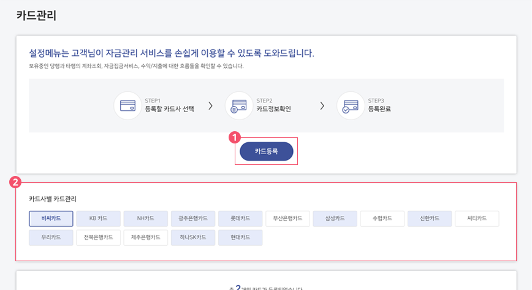Click the 카드정보확인 step label
Image resolution: width=532 pixels, height=290 pixels.
click(x=273, y=109)
